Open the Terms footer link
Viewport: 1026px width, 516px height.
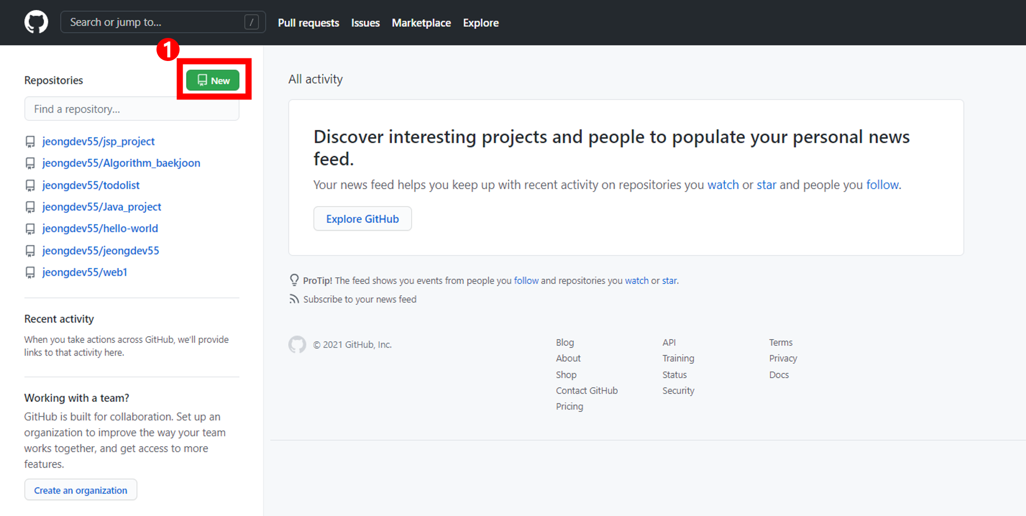781,342
